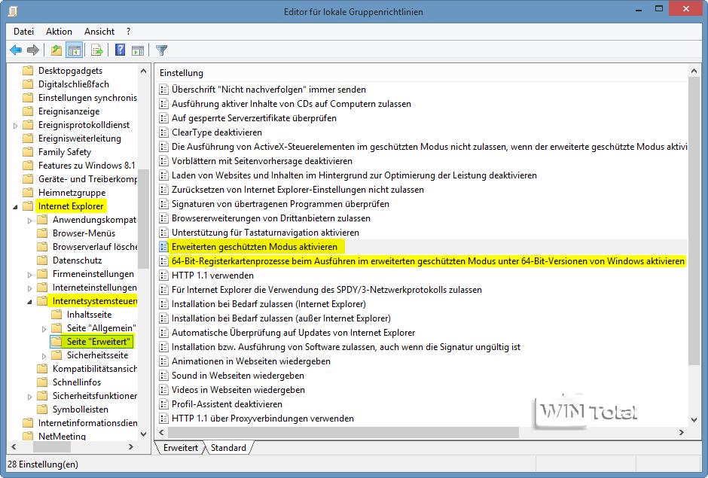This screenshot has height=478, width=708.
Task: Click the policy icon beside 'Animationen in Webseiten wiedergeben'
Action: (x=163, y=361)
